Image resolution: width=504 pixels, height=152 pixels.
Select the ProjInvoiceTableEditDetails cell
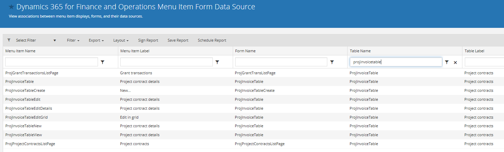29,108
